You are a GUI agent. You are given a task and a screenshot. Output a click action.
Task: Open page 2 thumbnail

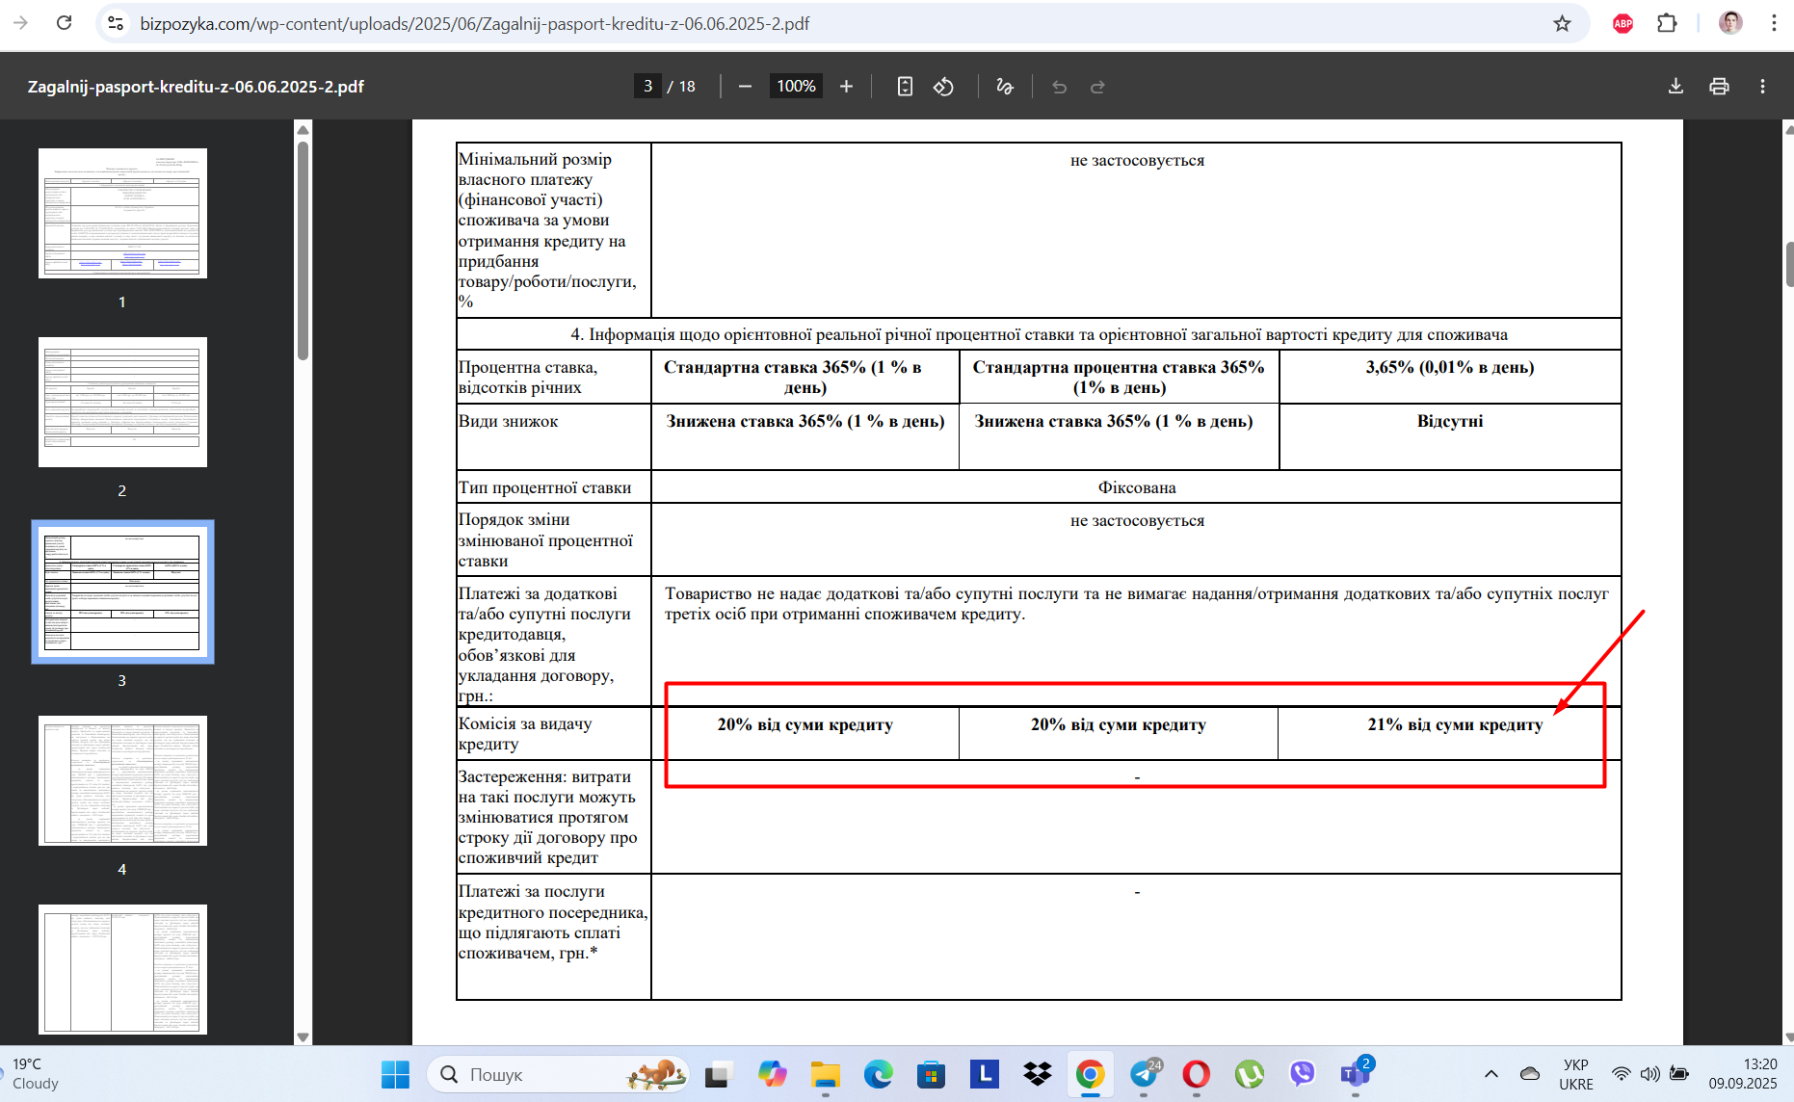[x=122, y=402]
